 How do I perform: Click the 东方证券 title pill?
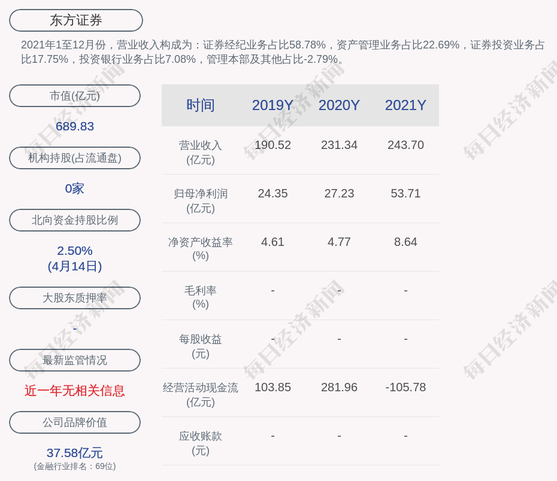75,20
